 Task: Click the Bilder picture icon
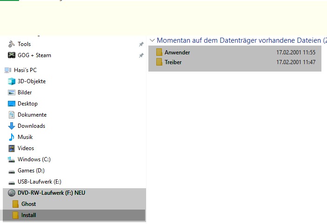[x=12, y=92]
